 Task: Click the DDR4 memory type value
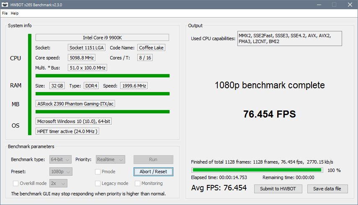click(91, 86)
